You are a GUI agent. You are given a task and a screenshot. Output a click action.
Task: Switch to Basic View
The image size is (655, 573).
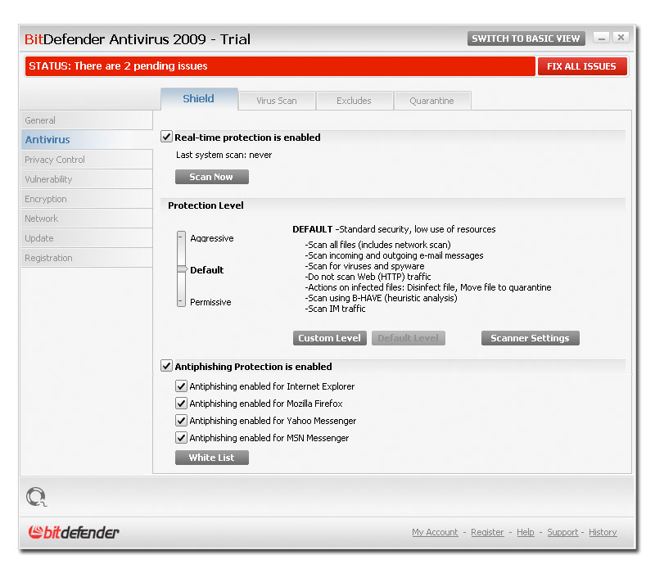tap(526, 38)
